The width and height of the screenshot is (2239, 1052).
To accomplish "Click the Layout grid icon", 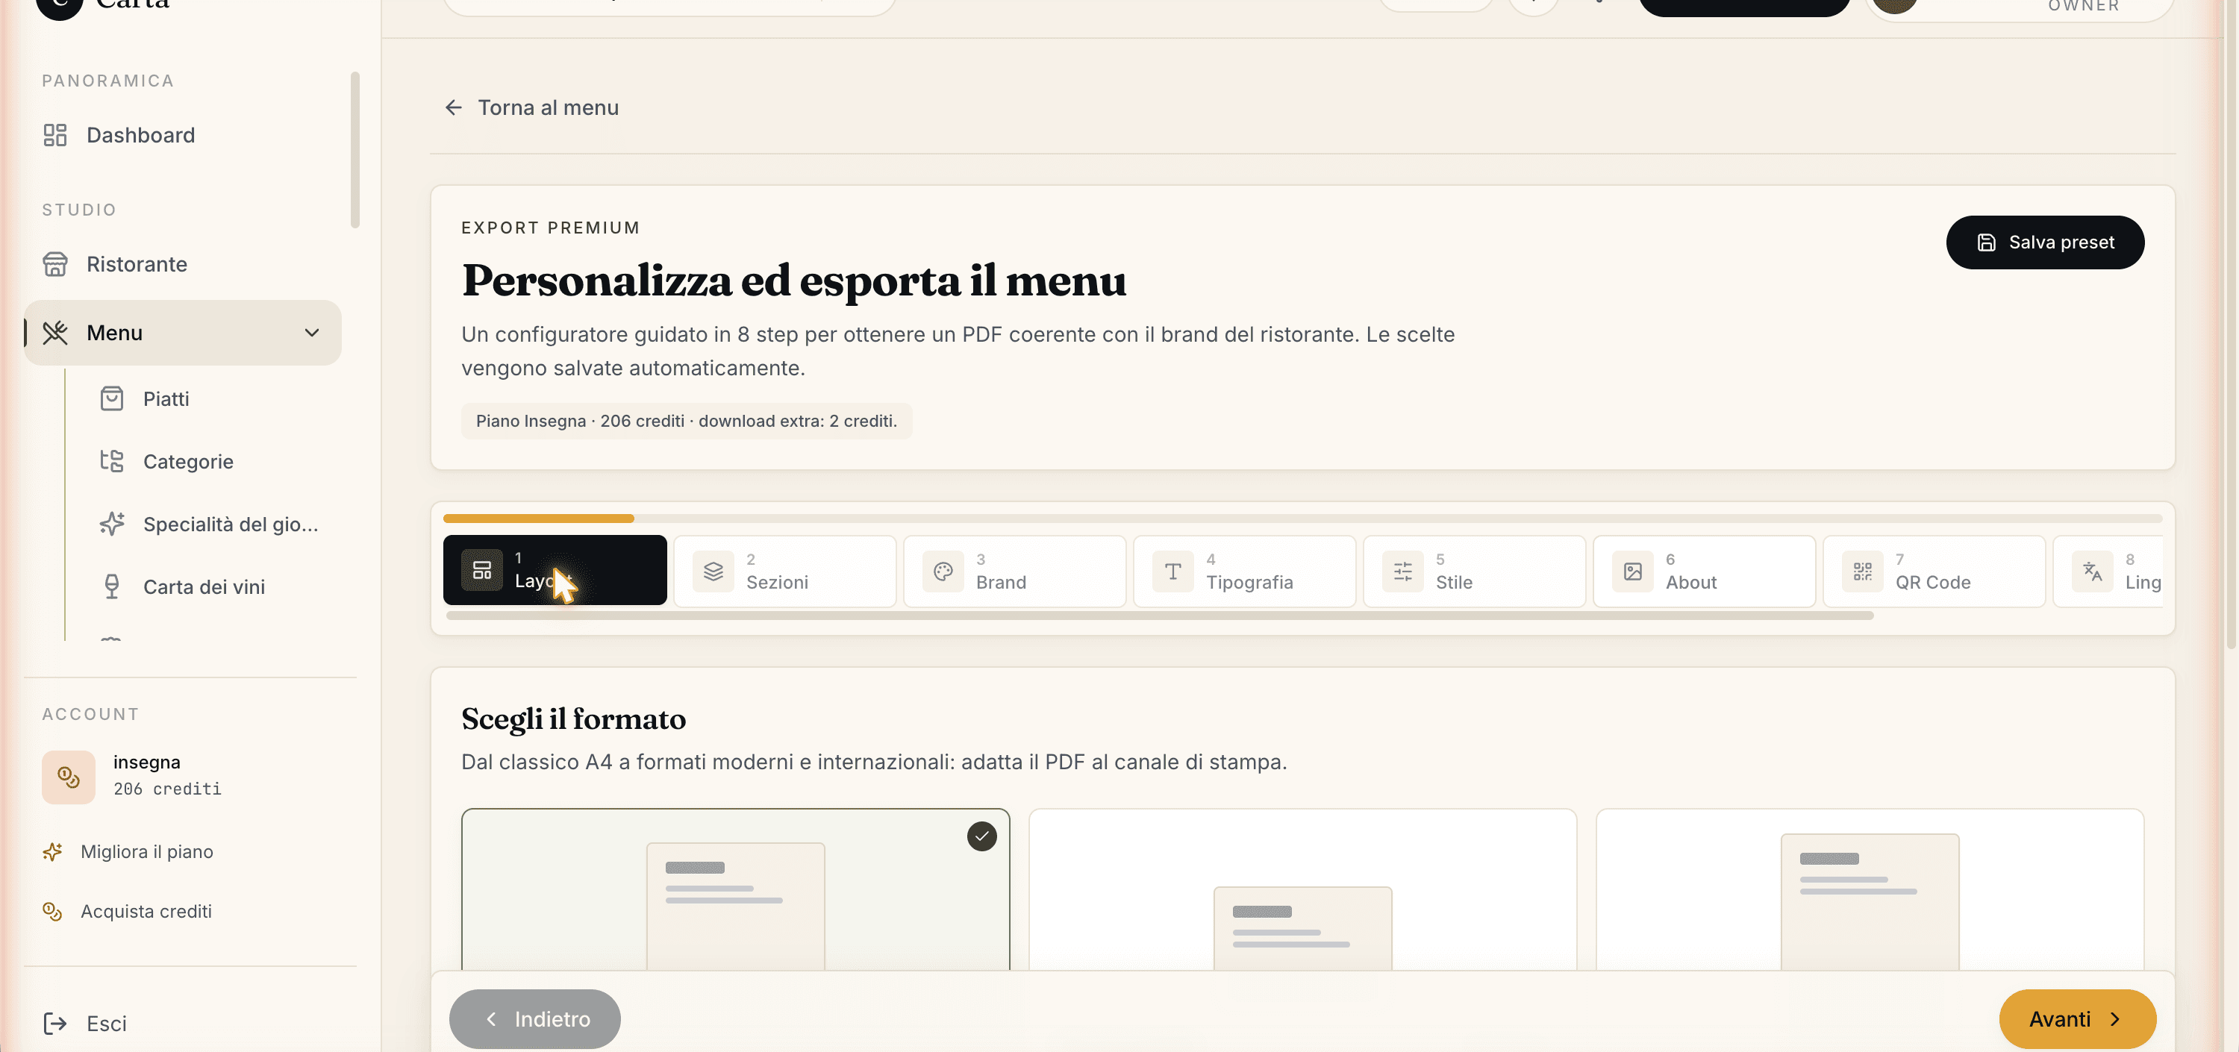I will pos(481,570).
